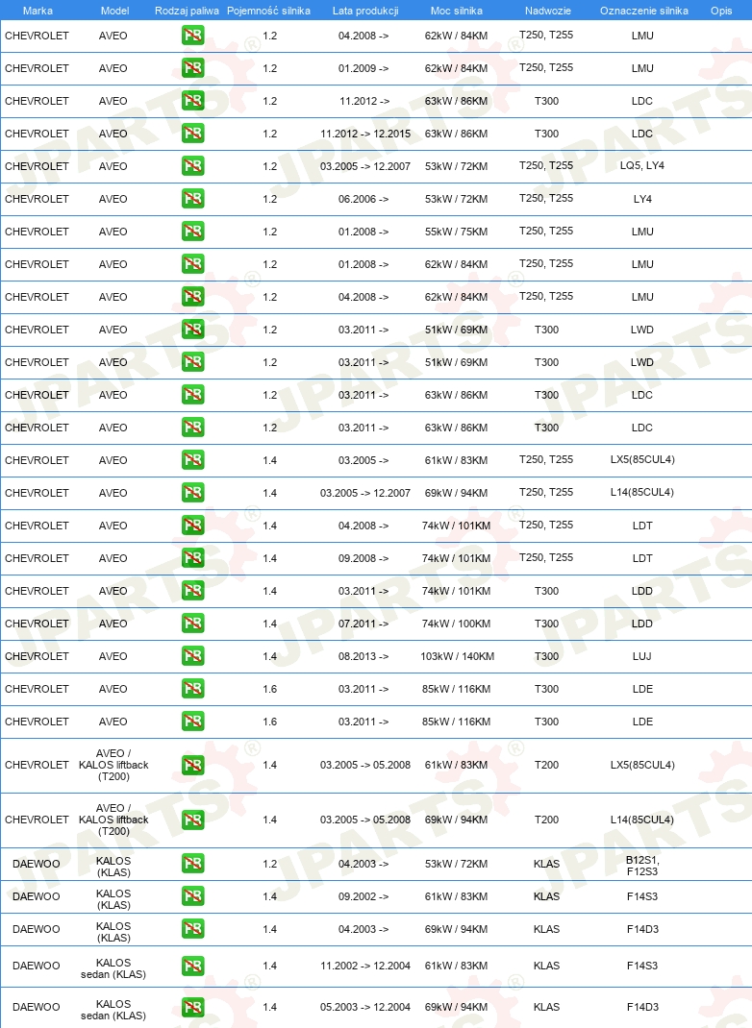This screenshot has width=752, height=1028.
Task: Click the fuel icon in the 74kW / 101KM LDD row
Action: (193, 591)
